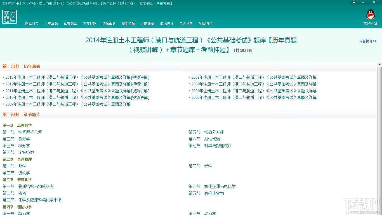Open 第七节 概率与数理统计
This screenshot has width=382, height=215.
(210, 146)
